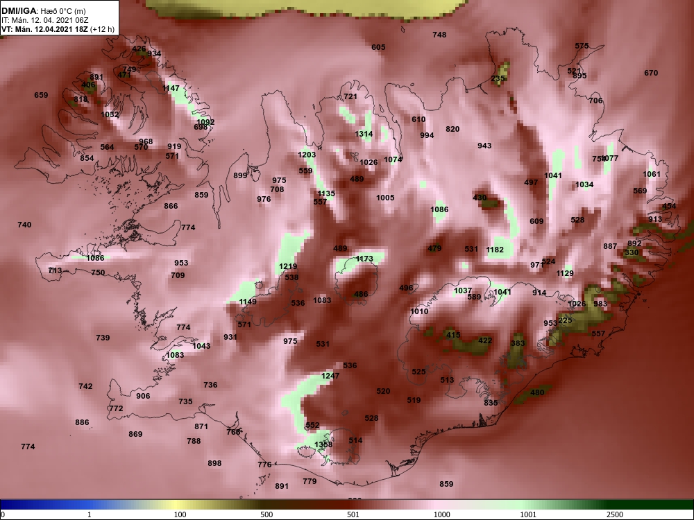This screenshot has height=520, width=694.
Task: Click the map value 1147
Action: (171, 88)
